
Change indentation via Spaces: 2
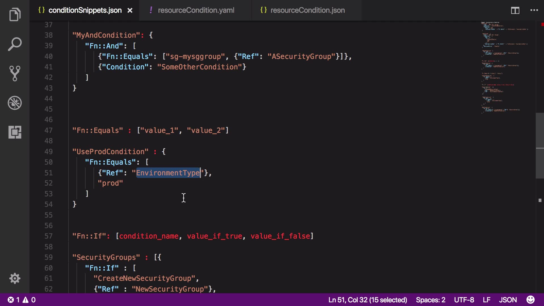click(x=430, y=300)
